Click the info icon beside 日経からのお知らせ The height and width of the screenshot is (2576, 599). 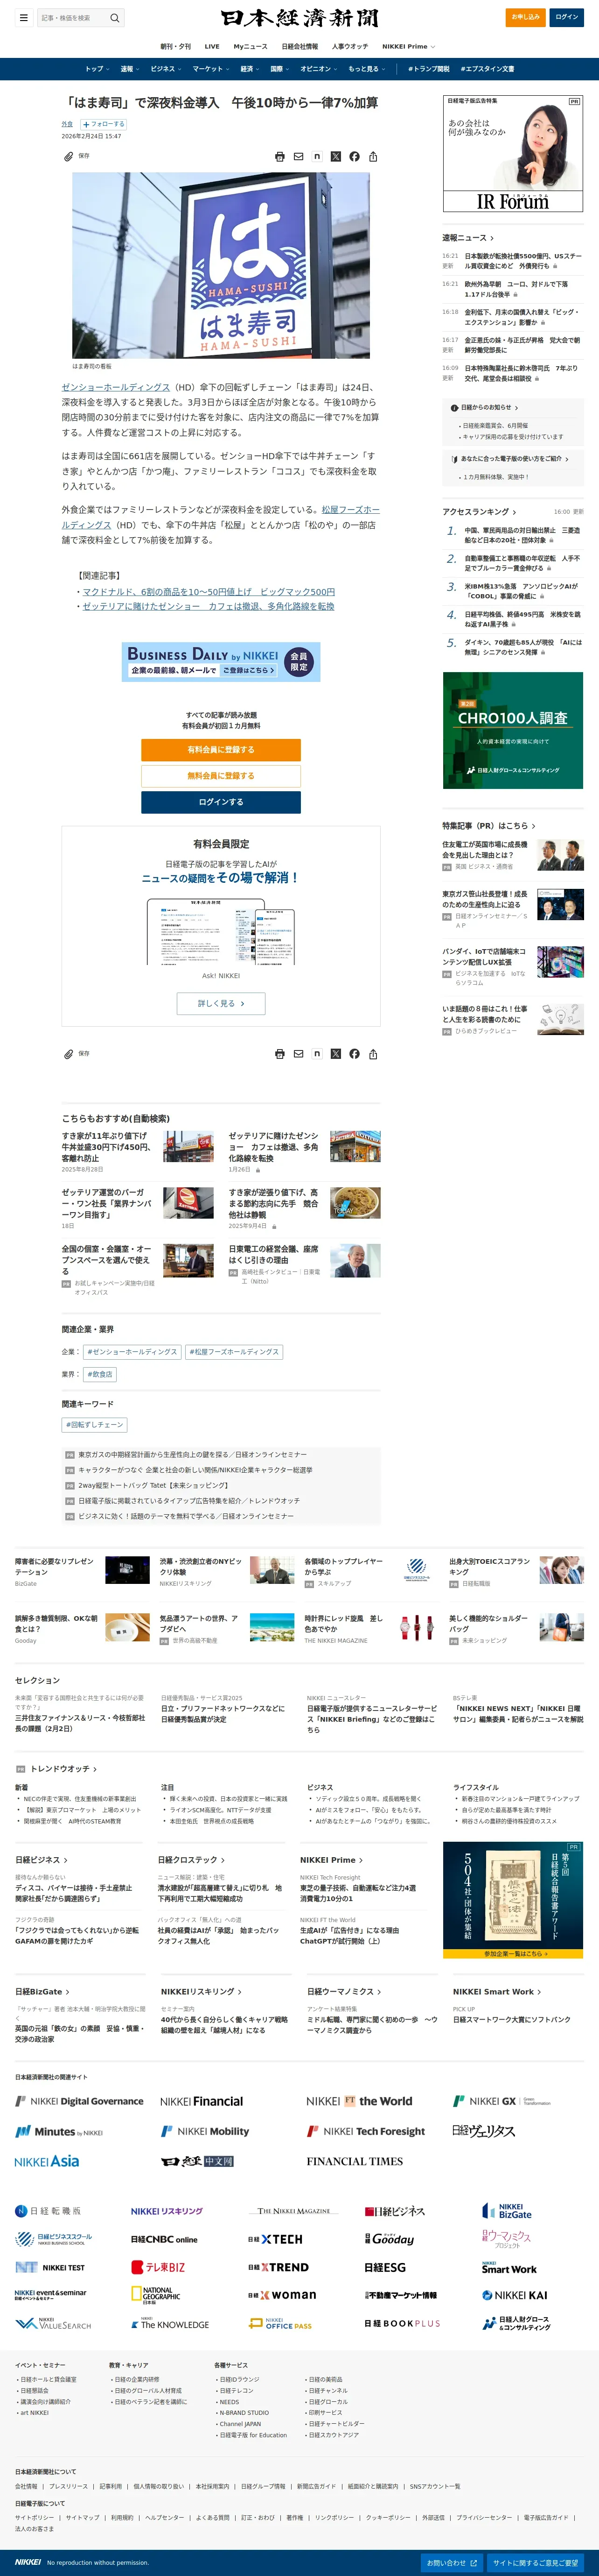[x=454, y=407]
